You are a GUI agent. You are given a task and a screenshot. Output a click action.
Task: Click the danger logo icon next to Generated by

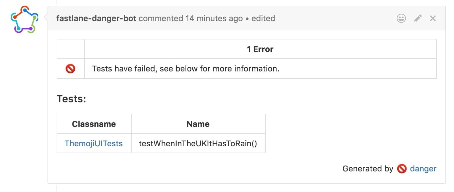[402, 169]
